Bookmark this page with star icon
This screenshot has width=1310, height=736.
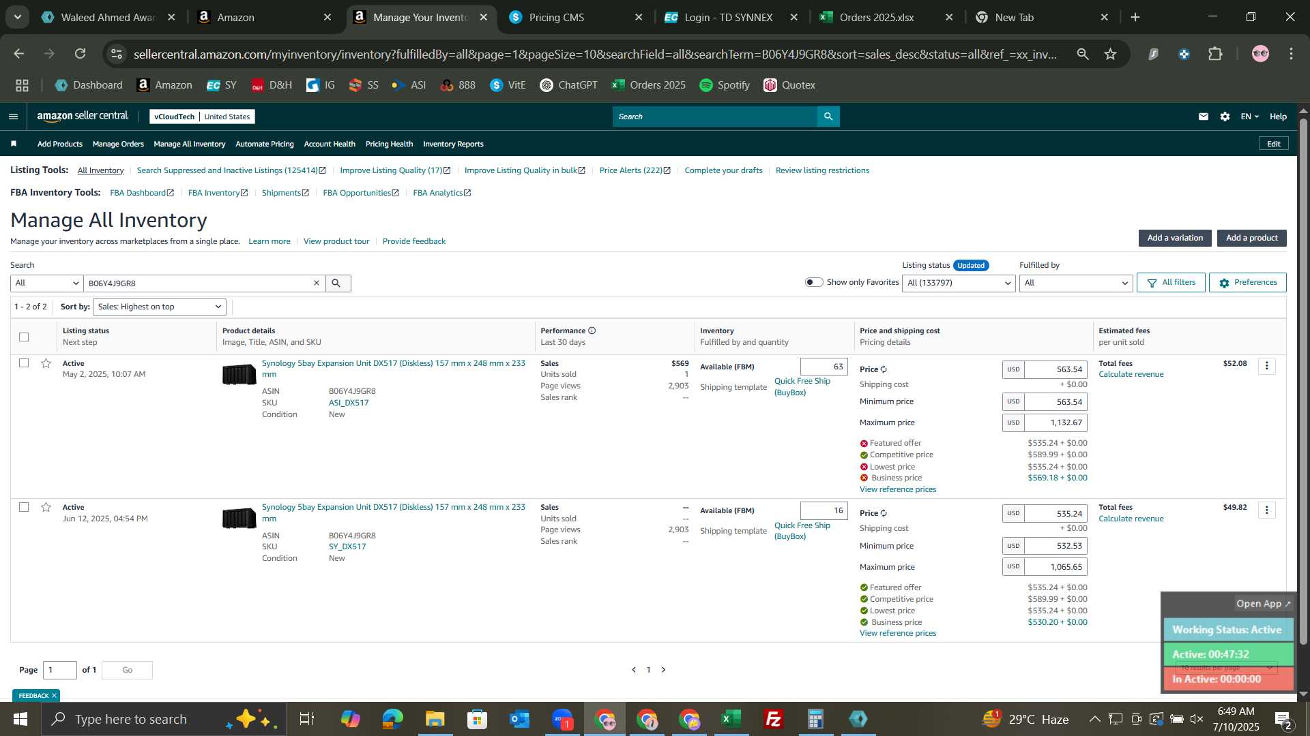(1111, 54)
